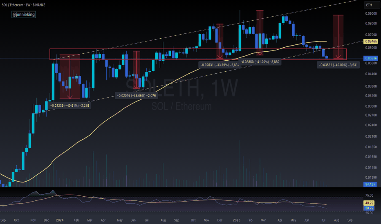This screenshot has width=381, height=224.
Task: Click the 0.02400 price axis label
Action: 371,125
